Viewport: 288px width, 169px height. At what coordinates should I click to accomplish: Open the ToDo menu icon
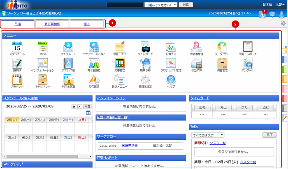(x=43, y=47)
